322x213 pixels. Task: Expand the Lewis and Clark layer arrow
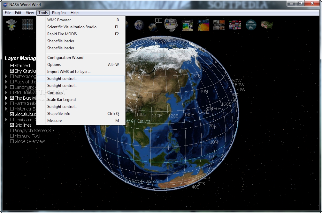6,120
